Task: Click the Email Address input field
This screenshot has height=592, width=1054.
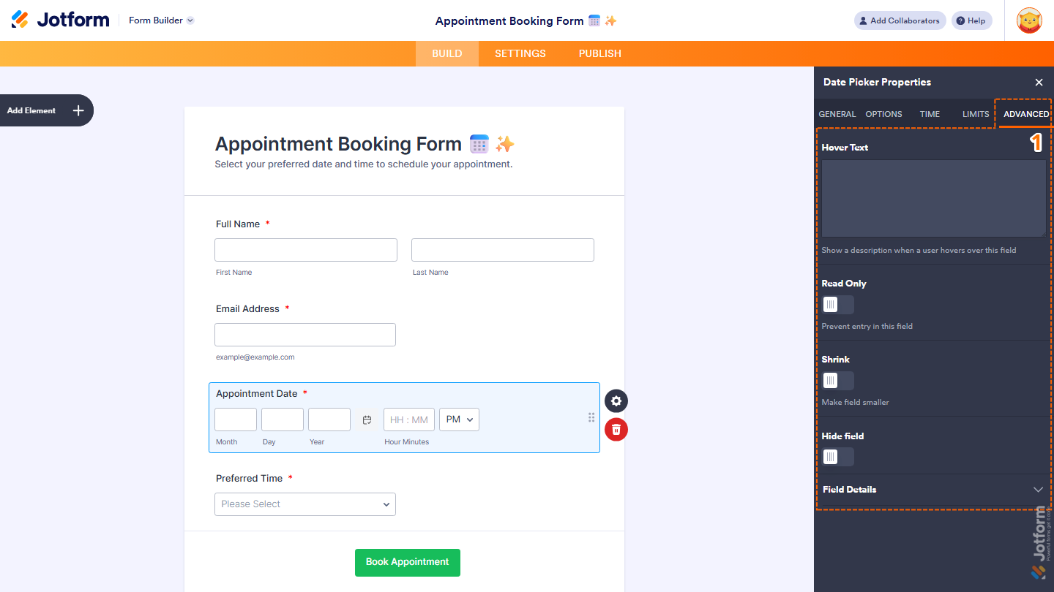Action: (x=305, y=335)
